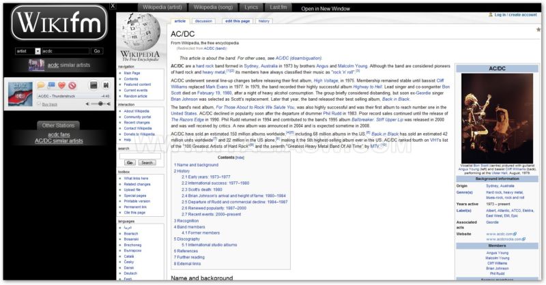Click Log in / create account
Screen dimensions: 546x285
pos(515,15)
